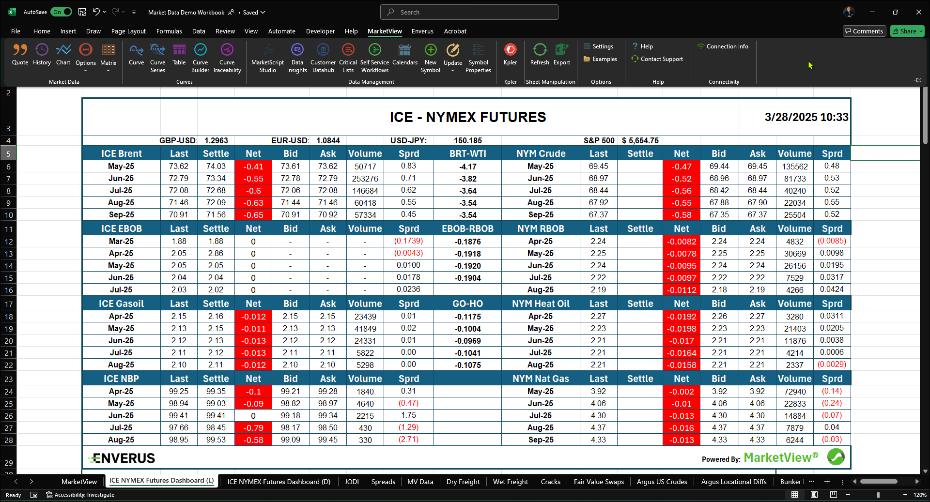Switch to Page Layout view
This screenshot has height=502, width=930.
pyautogui.click(x=814, y=495)
